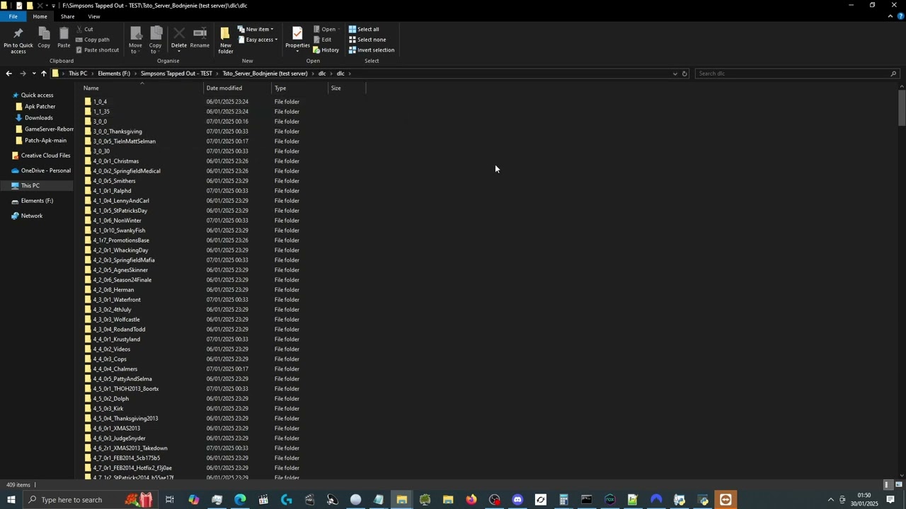Select the 3_0_0_Thanksgiving folder
This screenshot has height=509, width=906.
click(117, 131)
